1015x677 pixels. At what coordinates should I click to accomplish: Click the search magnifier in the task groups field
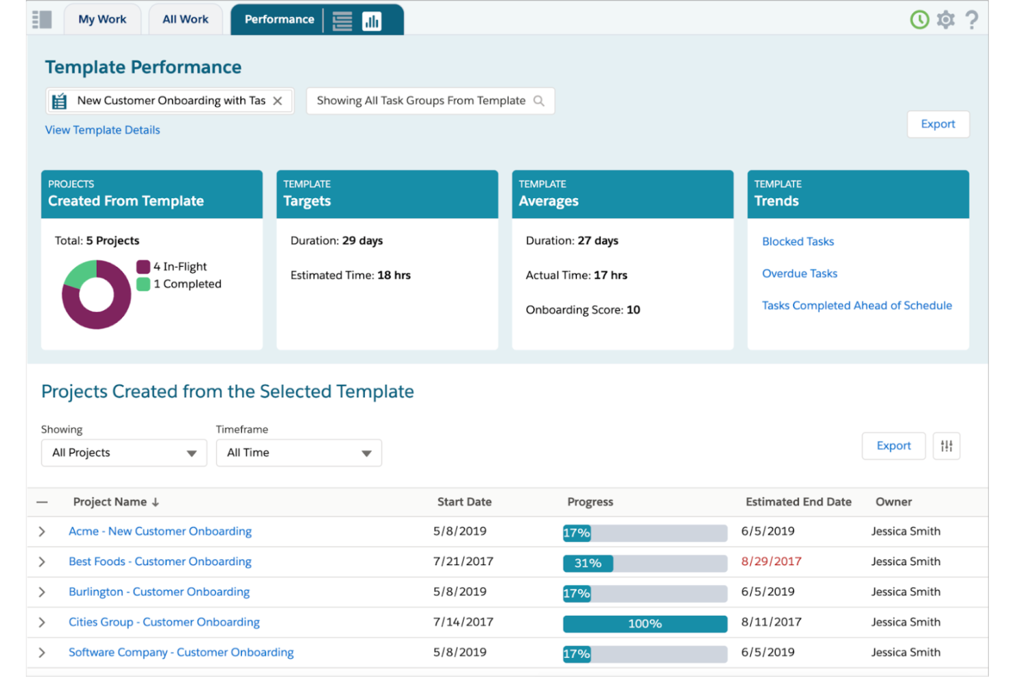coord(538,100)
